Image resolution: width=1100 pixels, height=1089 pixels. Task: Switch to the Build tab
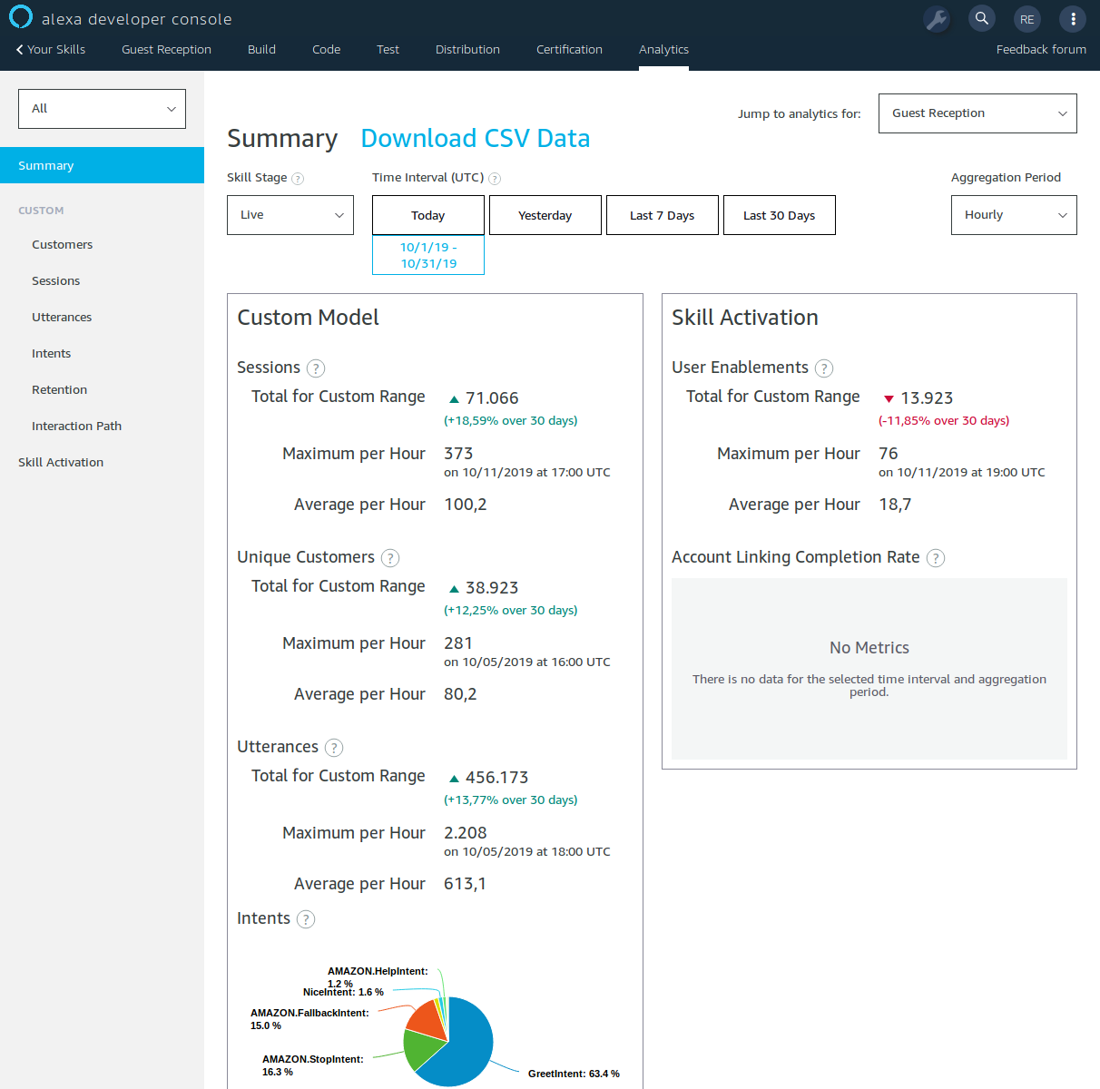click(x=261, y=50)
